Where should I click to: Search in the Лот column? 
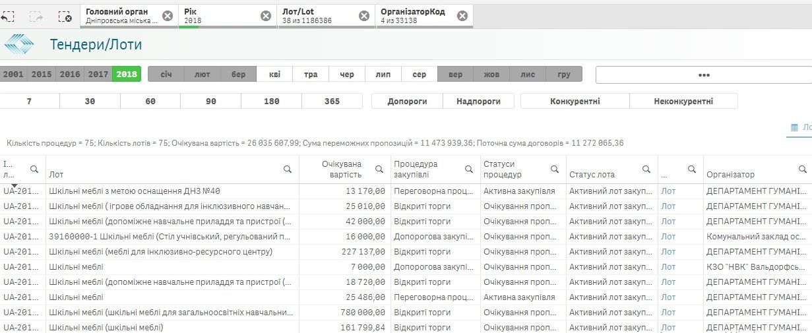[288, 169]
